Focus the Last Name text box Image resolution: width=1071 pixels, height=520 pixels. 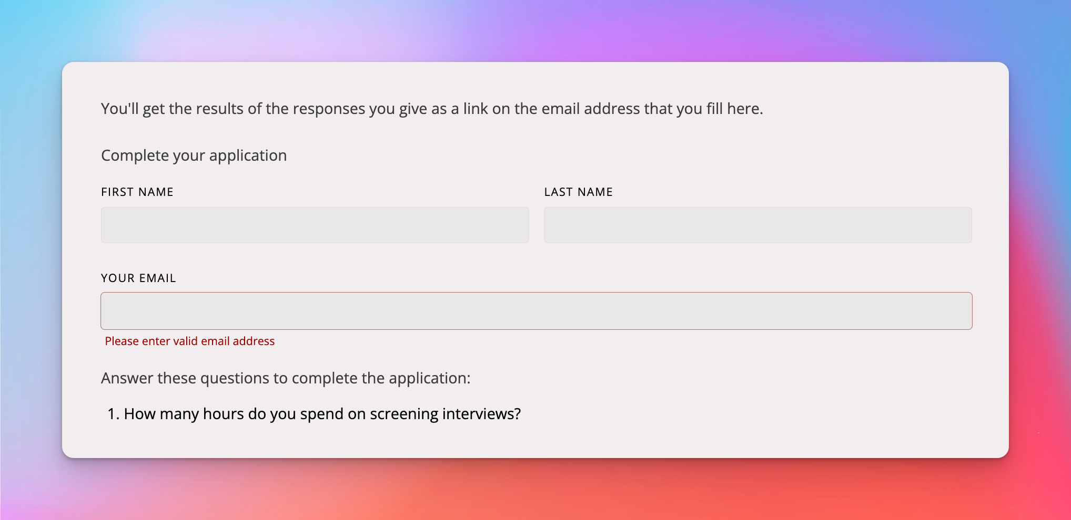pos(757,225)
